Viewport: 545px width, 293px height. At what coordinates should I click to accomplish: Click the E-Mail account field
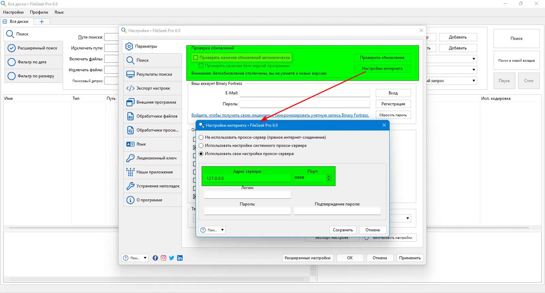305,93
